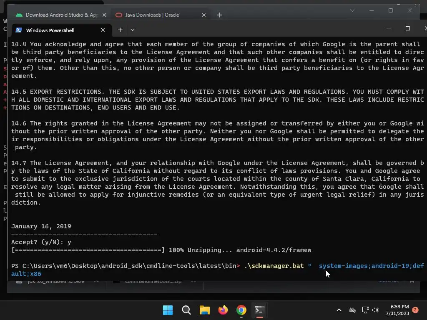427x320 pixels.
Task: Click the Oracle icon on second browser tab
Action: tap(119, 15)
